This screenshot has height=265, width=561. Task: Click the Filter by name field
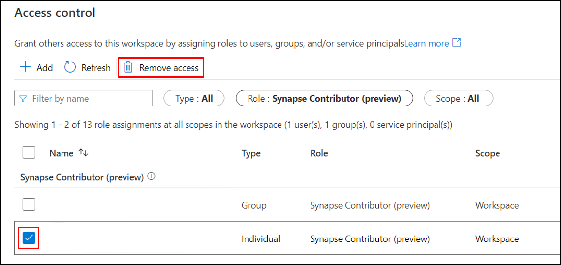[90, 99]
